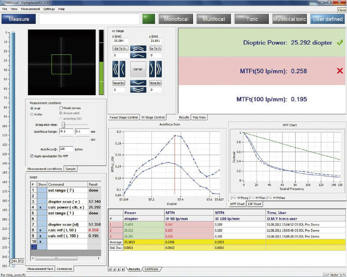Image resolution: width=347 pixels, height=277 pixels.
Task: Open the Measurement menu
Action: click(x=30, y=9)
